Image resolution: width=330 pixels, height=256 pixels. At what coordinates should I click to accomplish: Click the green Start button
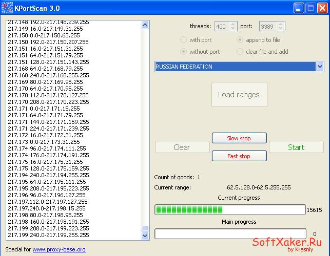click(x=296, y=147)
